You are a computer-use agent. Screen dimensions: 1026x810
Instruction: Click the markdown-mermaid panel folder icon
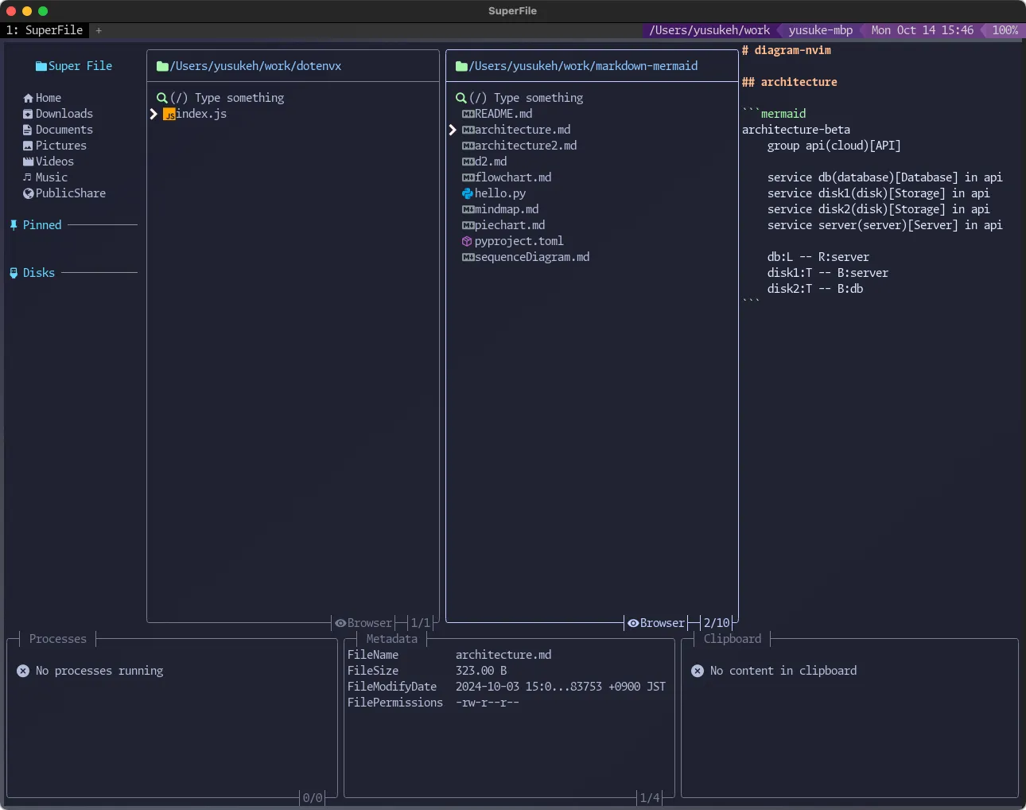tap(461, 66)
